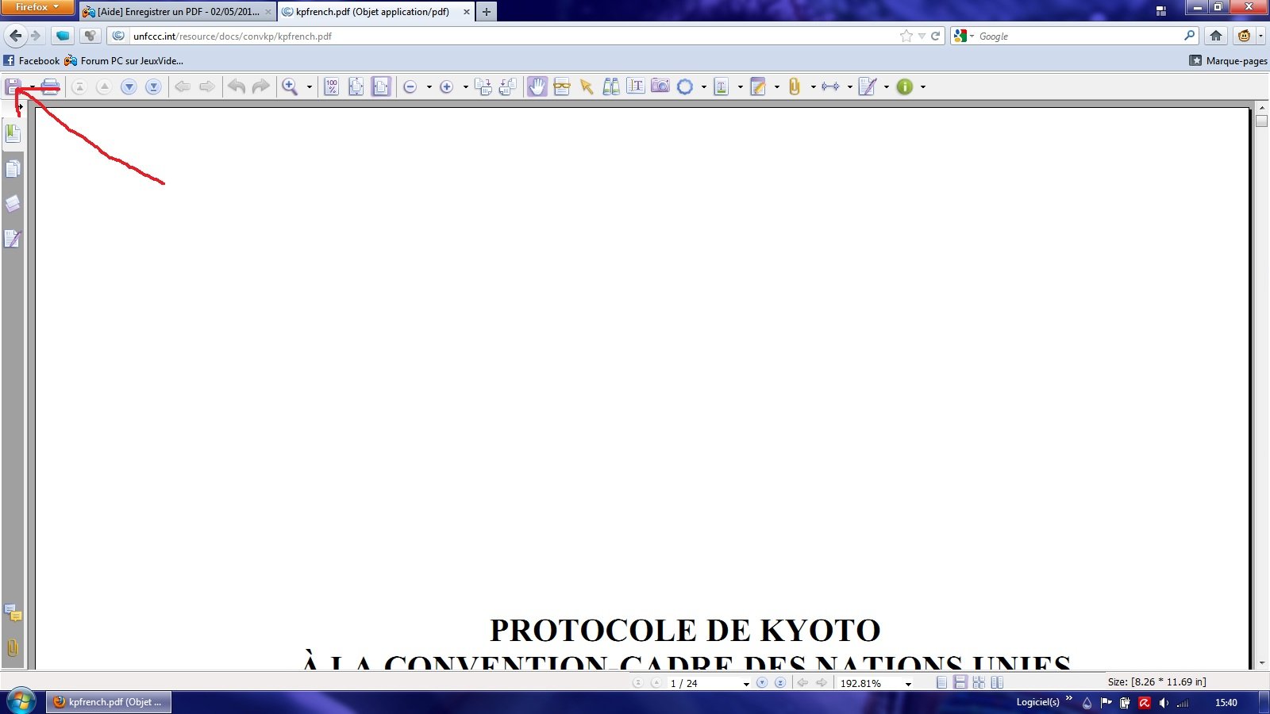The height and width of the screenshot is (714, 1270).
Task: Click the Save PDF floppy disk icon
Action: 13,86
